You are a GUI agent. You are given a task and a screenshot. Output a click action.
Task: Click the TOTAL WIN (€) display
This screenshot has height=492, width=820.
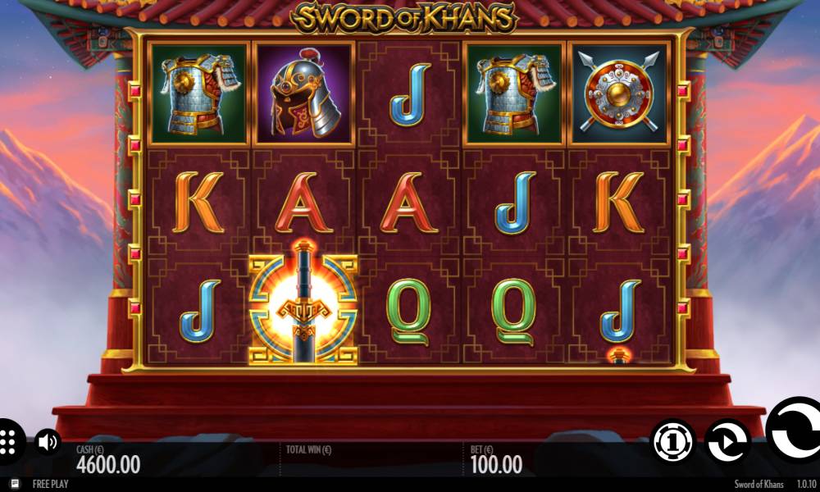(308, 449)
